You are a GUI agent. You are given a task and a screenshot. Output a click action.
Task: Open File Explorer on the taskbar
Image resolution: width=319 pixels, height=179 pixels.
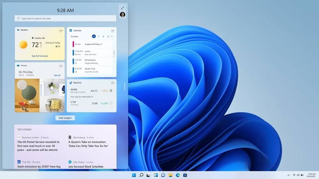click(x=171, y=175)
